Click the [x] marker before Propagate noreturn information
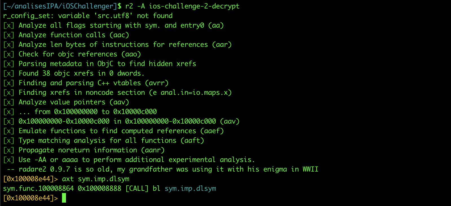 tap(8, 150)
